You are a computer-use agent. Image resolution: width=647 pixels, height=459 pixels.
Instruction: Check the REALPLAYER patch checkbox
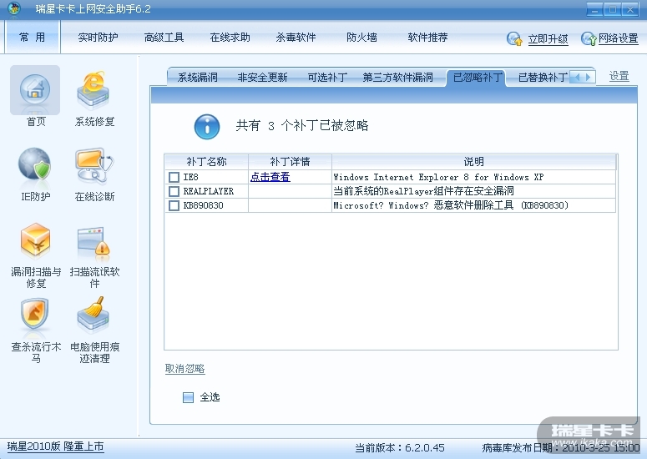(174, 191)
